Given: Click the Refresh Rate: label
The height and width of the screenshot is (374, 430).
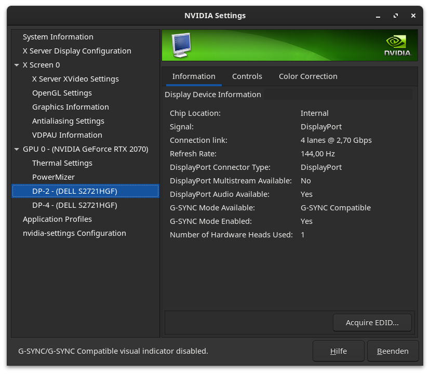Looking at the screenshot, I should [x=193, y=154].
